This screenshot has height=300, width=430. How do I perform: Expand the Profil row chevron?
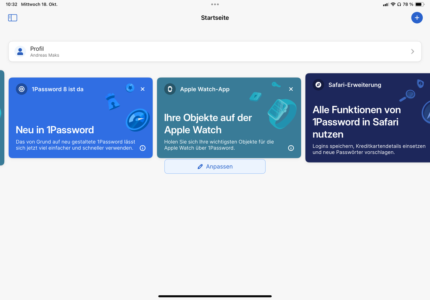412,52
